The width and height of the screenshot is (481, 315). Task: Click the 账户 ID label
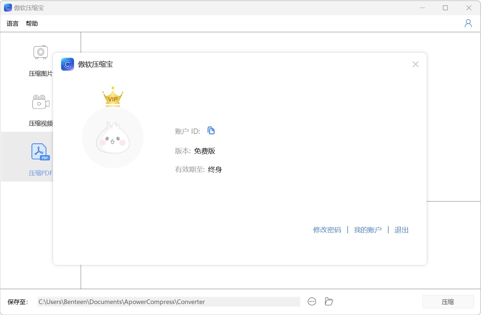(188, 131)
